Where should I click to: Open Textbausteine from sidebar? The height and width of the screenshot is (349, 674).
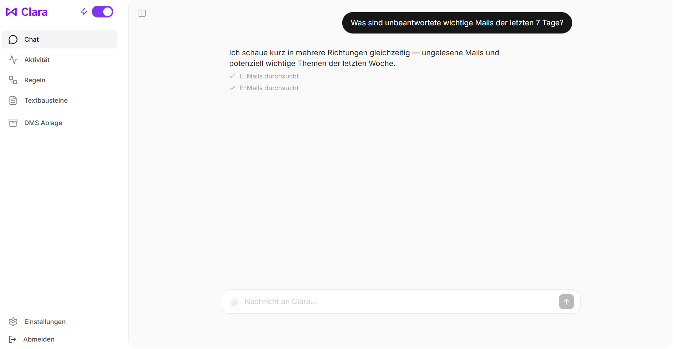[46, 101]
